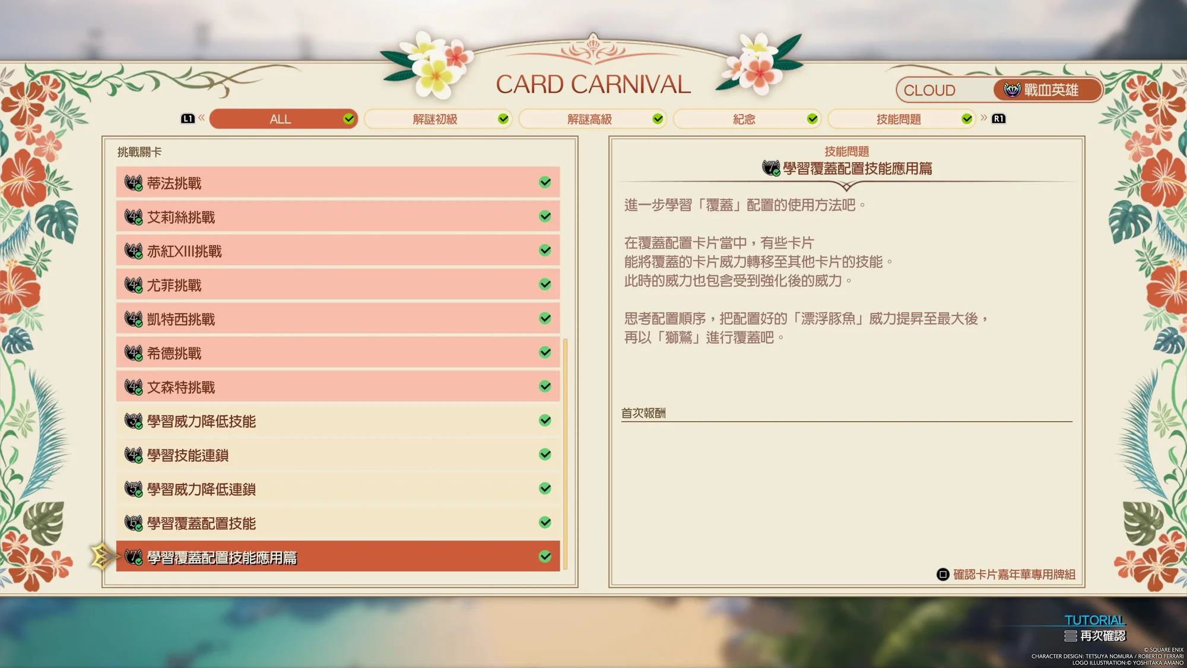
Task: Click the moogle icon beside 凱特西挑戰
Action: click(134, 319)
